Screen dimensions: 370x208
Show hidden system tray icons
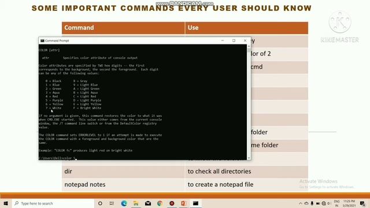(x=301, y=203)
